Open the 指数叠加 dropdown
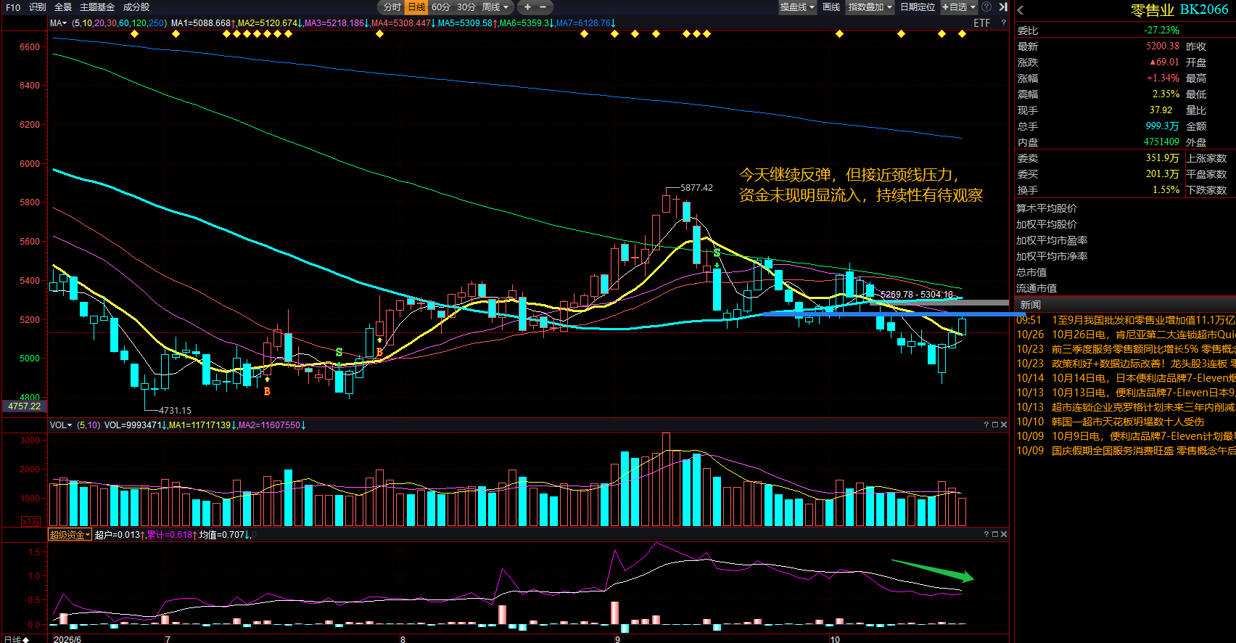Screen dimensions: 1236x643 coord(870,7)
